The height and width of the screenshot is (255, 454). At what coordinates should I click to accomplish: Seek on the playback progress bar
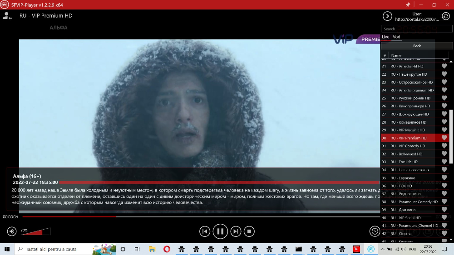[x=201, y=217]
